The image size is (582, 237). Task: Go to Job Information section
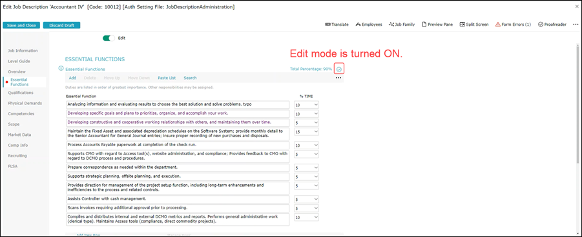23,51
